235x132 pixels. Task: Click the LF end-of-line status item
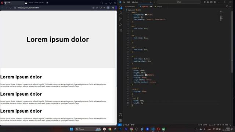[x=223, y=125]
